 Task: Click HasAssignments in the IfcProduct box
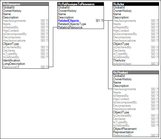[x=125, y=89]
